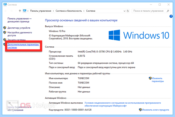This screenshot has height=117, width=175.
Task: Minimize the Система window
Action: 151,5
